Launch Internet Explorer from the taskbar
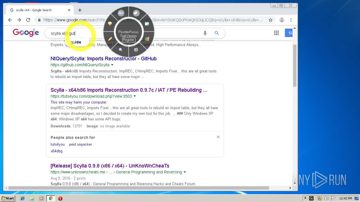360x202 pixels. point(22,198)
